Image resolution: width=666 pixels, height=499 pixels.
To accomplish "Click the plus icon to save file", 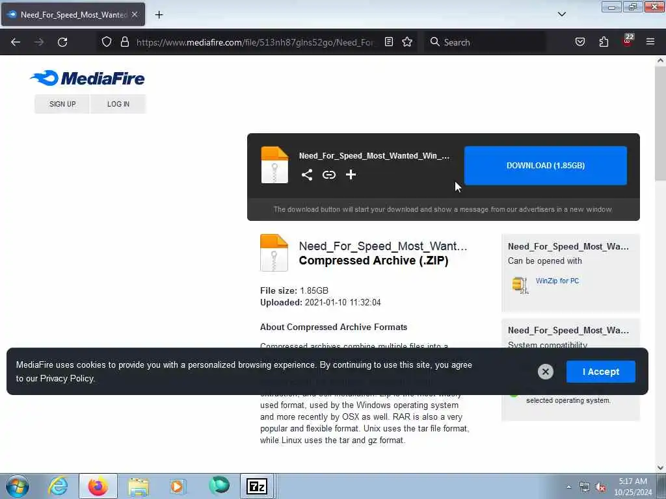I will [x=351, y=175].
